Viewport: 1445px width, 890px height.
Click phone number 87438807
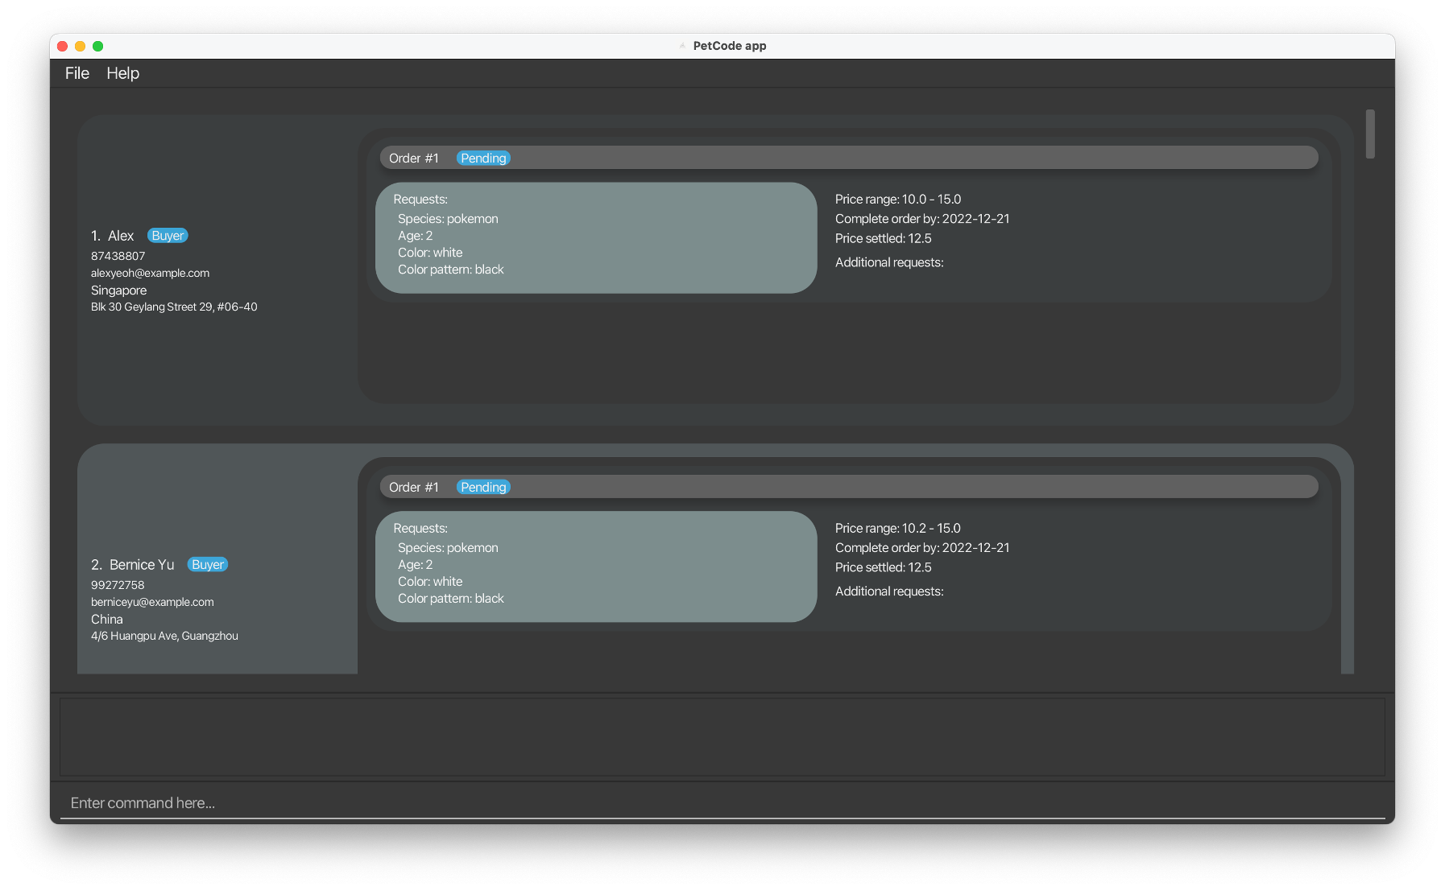pyautogui.click(x=118, y=256)
